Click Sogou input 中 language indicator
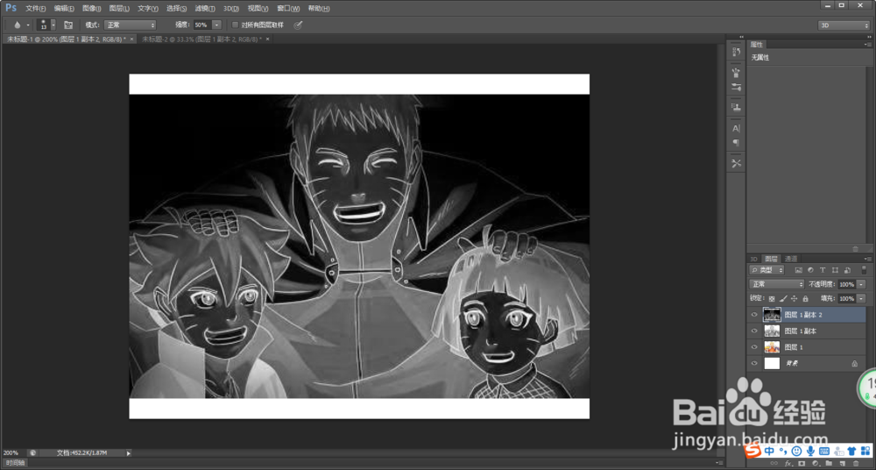The image size is (876, 470). pos(769,451)
